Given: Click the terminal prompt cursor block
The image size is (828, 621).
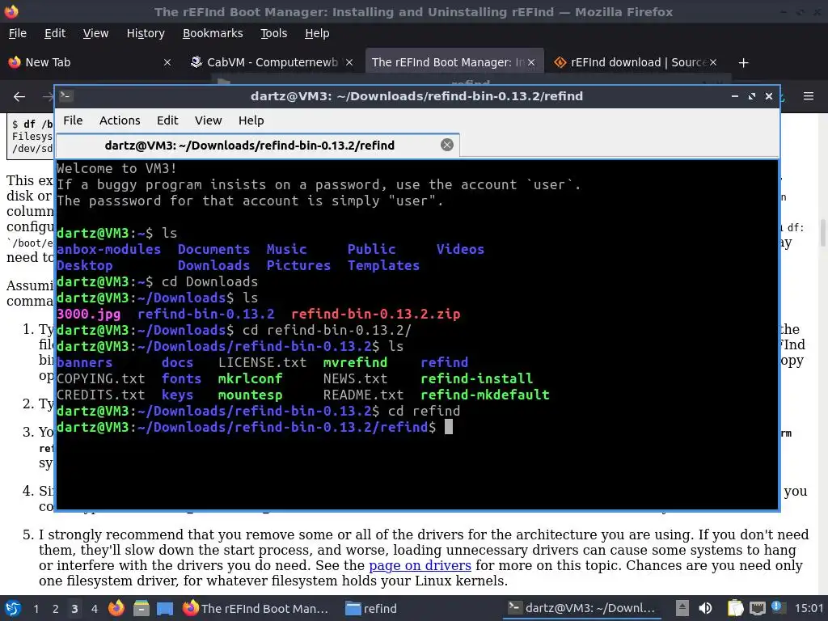Looking at the screenshot, I should click(448, 427).
